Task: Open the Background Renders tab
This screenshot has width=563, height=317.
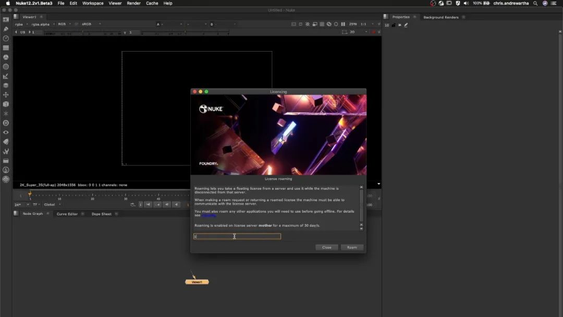Action: pos(440,17)
